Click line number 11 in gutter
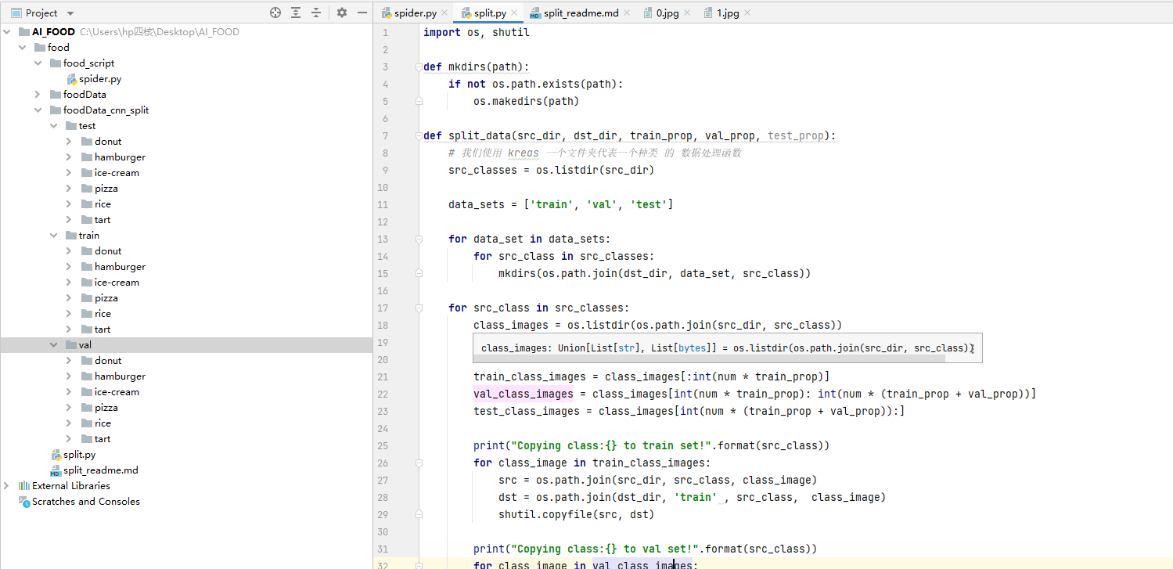 pos(383,204)
